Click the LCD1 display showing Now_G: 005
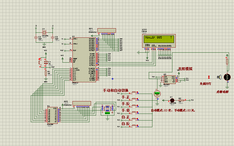The width and height of the screenshot is (234, 146). pyautogui.click(x=159, y=41)
